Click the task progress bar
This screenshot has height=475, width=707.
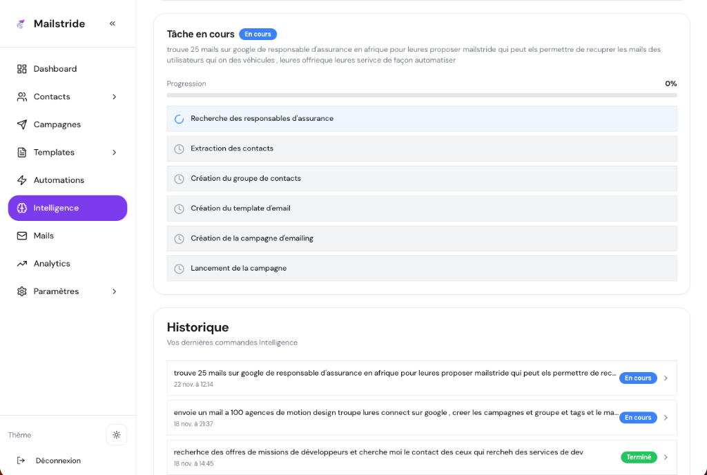click(421, 95)
